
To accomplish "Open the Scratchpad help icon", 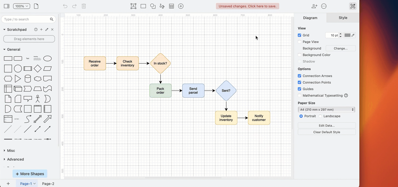I will click(x=36, y=29).
